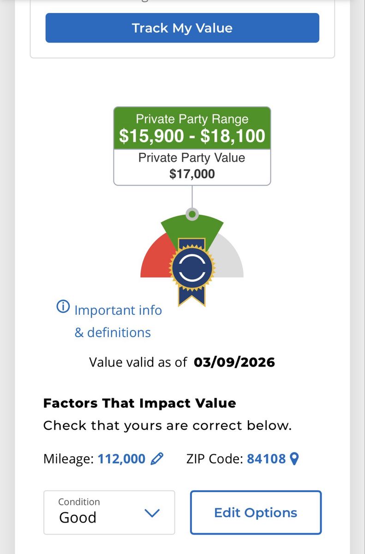The height and width of the screenshot is (554, 365).
Task: Change the 84108 ZIP code
Action: [x=266, y=459]
